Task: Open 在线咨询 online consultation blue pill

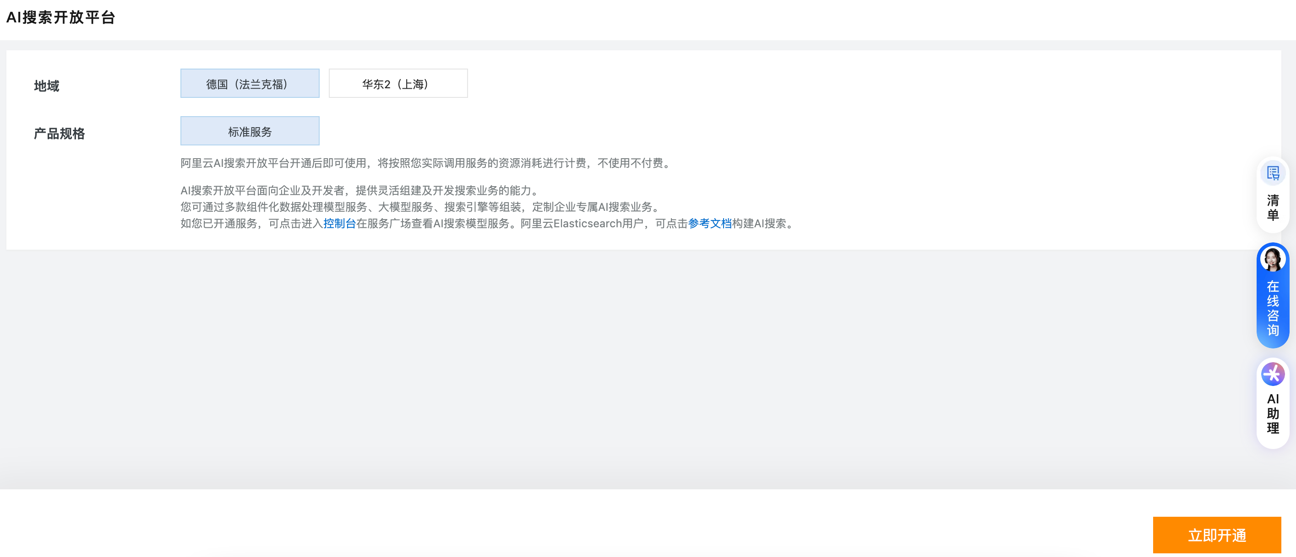Action: coord(1272,308)
